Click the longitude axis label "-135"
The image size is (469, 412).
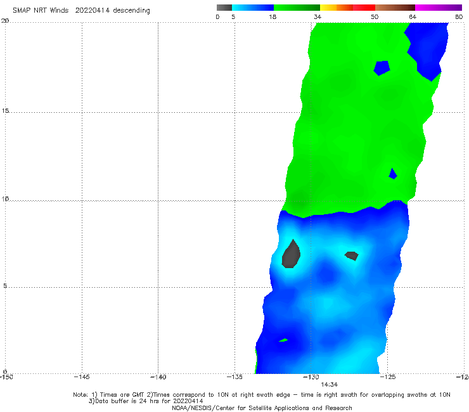tap(234, 377)
